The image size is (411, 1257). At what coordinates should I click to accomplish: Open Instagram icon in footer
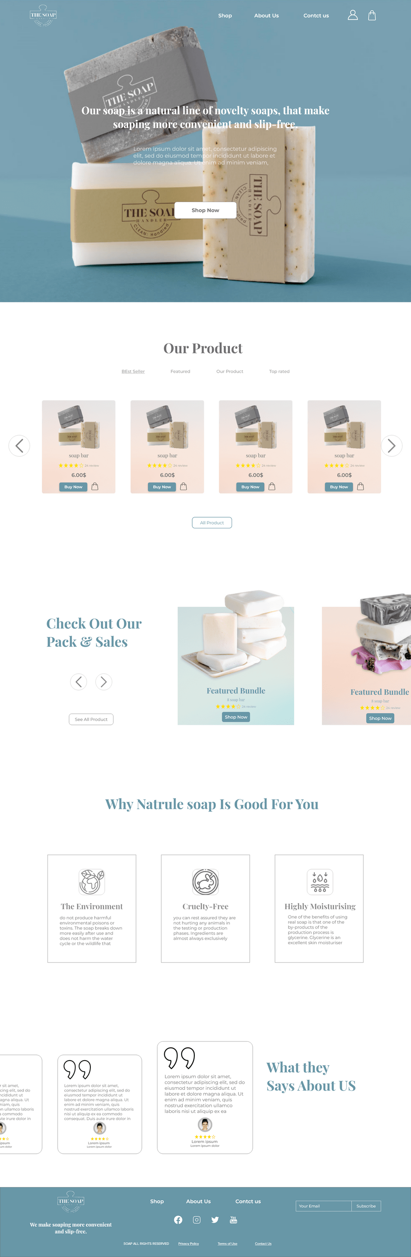(x=197, y=1219)
